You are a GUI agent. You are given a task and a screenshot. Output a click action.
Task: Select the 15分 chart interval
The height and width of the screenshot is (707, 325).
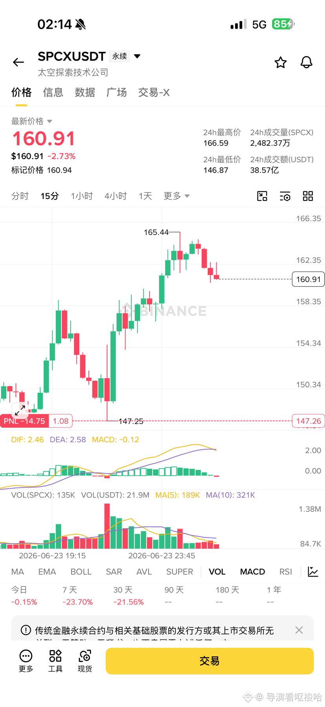49,196
